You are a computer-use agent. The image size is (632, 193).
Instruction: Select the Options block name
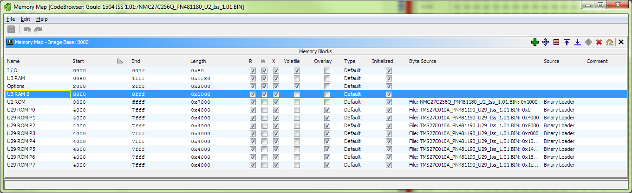16,86
